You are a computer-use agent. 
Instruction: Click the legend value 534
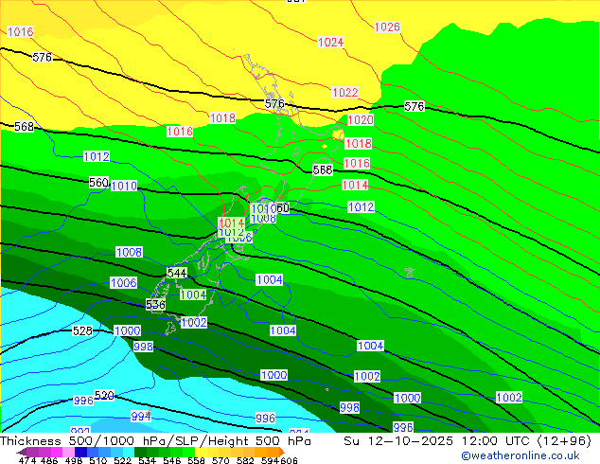point(147,460)
